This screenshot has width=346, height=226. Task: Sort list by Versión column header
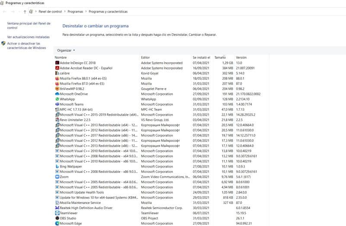[x=241, y=57]
